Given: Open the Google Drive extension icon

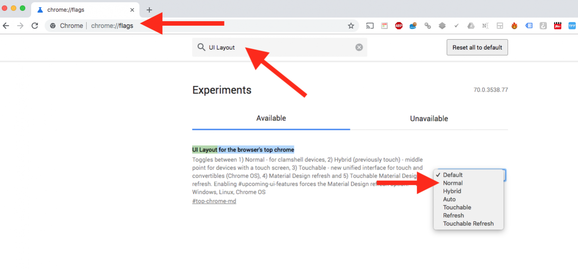Looking at the screenshot, I should pyautogui.click(x=471, y=26).
